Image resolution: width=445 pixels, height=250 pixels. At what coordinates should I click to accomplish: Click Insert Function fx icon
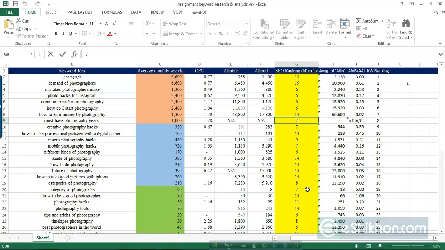click(74, 54)
